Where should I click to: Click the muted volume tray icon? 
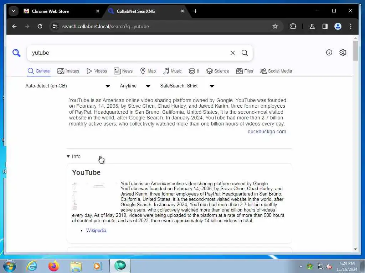pos(329,267)
